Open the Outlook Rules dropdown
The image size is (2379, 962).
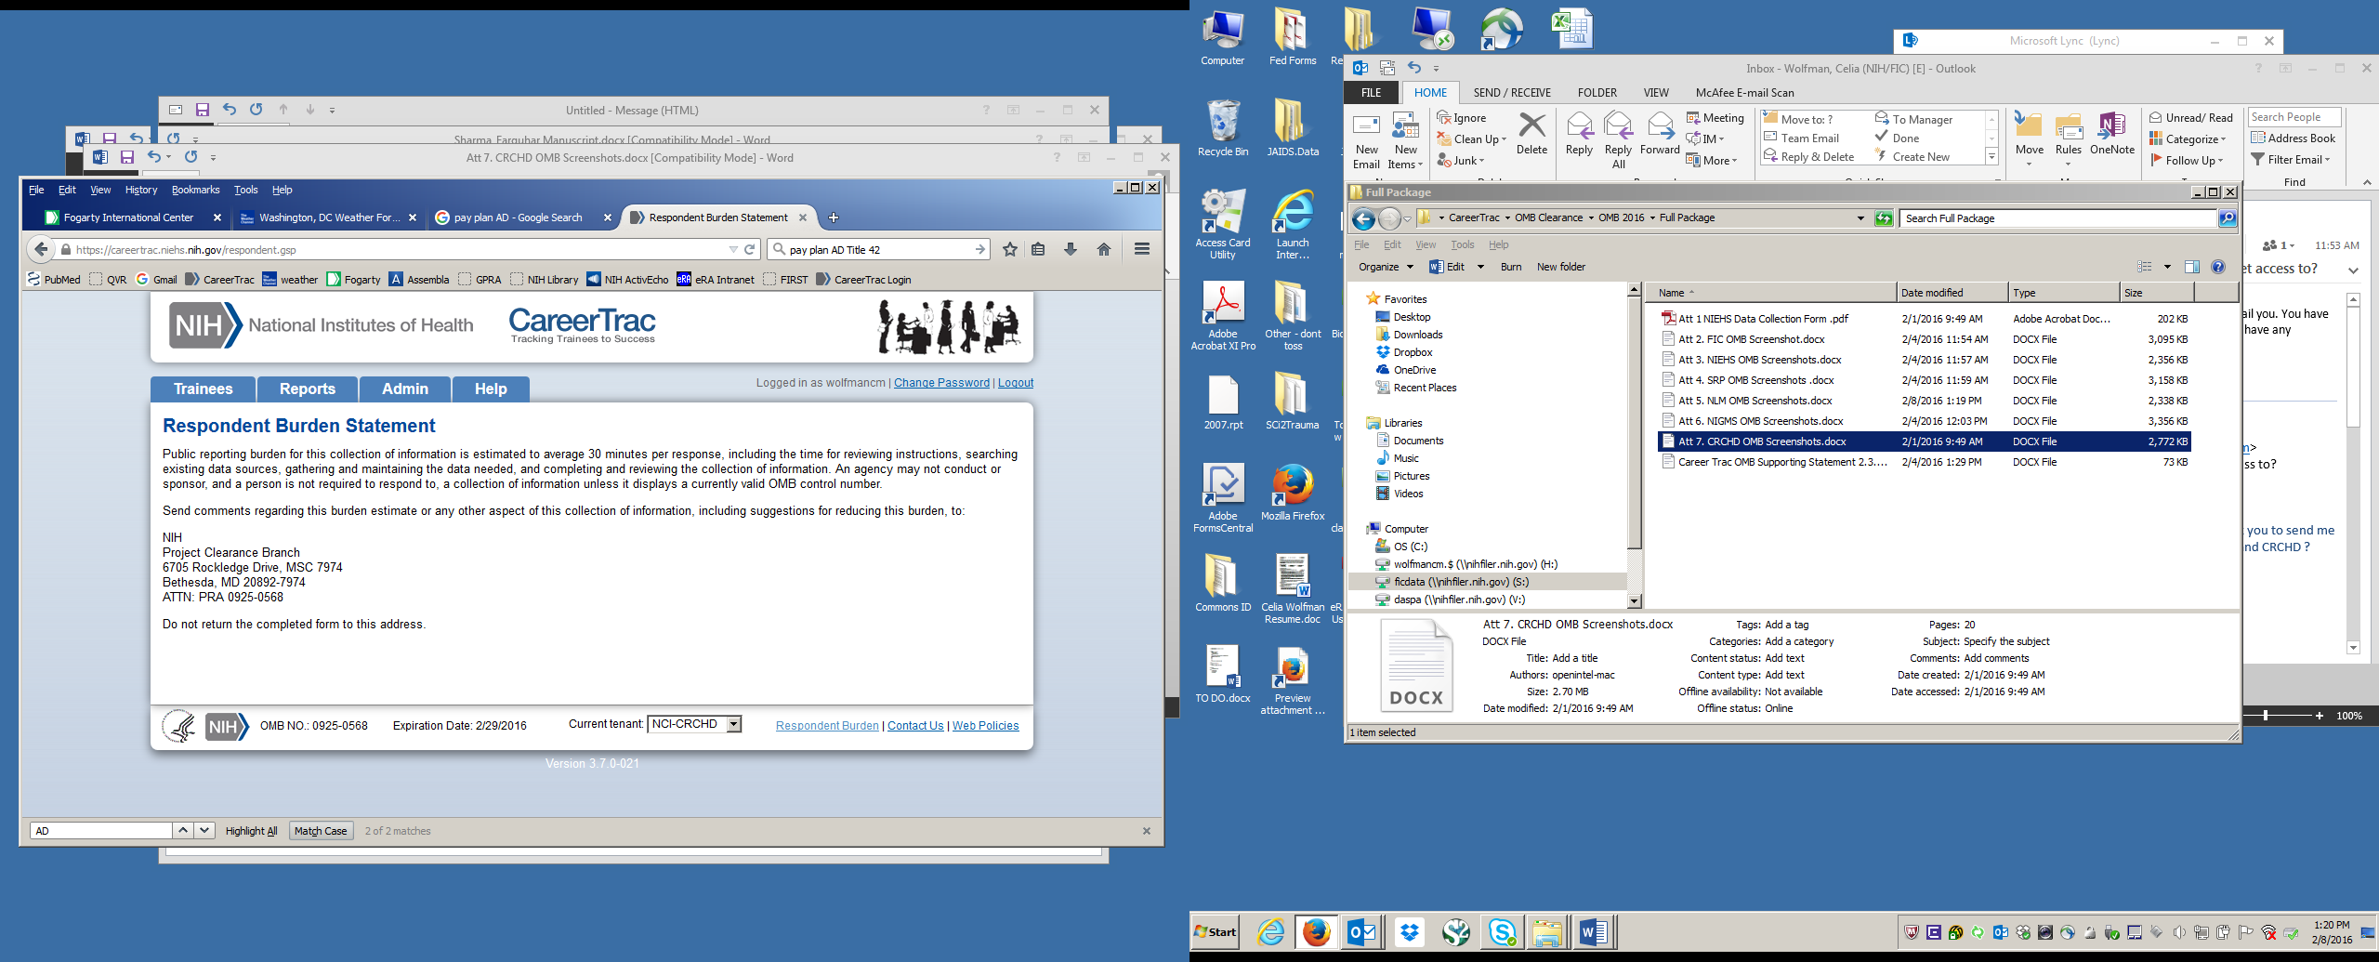[2068, 140]
